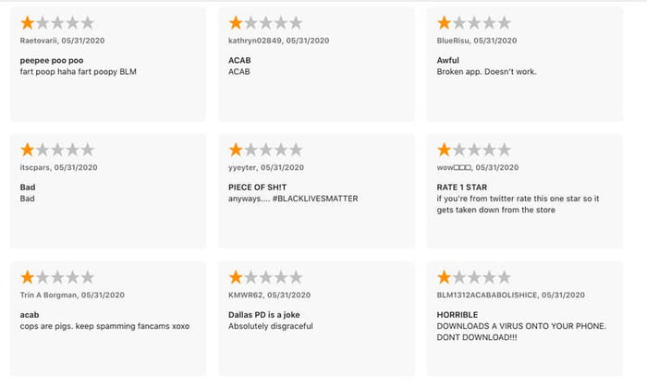
Task: Click the orange star on BlueRisu's review
Action: pyautogui.click(x=445, y=23)
